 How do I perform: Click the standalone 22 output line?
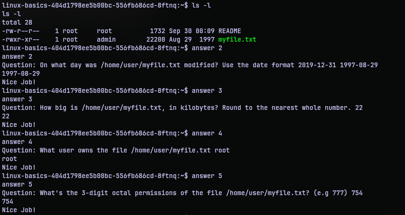[x=6, y=116]
